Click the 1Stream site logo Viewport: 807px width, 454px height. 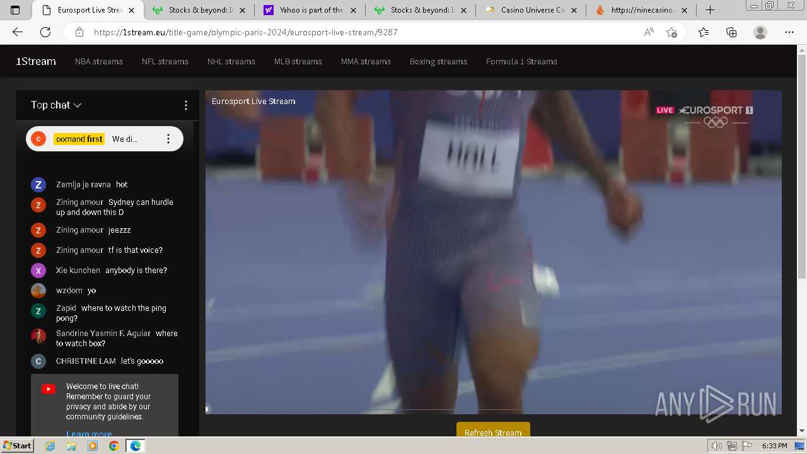tap(36, 61)
